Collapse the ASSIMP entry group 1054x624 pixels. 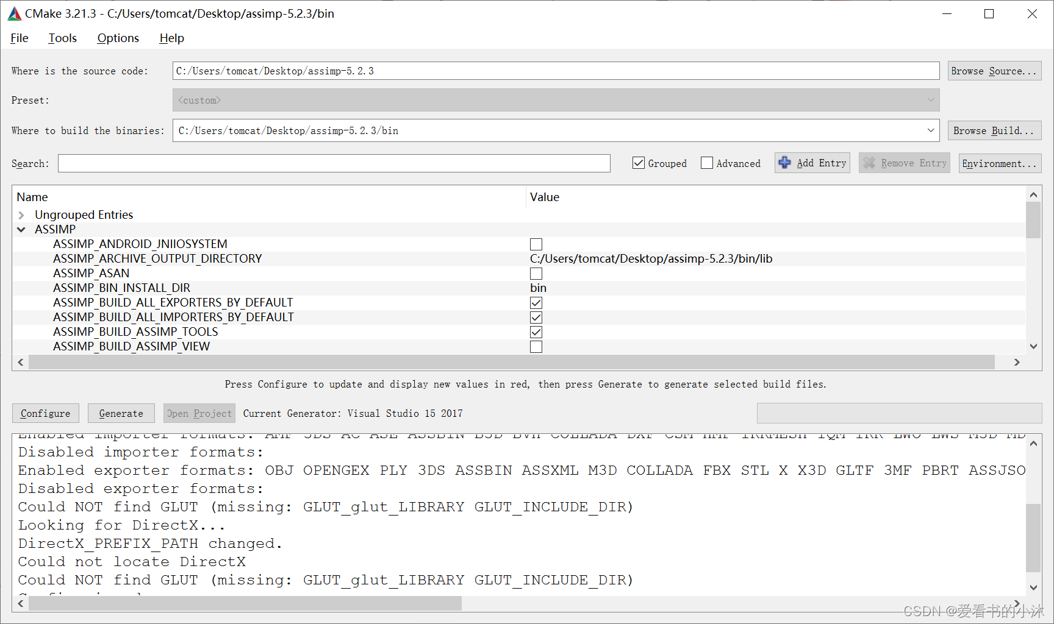(x=21, y=229)
